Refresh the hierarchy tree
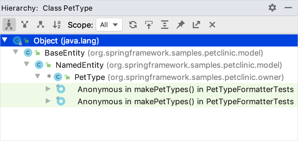Image resolution: width=298 pixels, height=141 pixels. (x=133, y=25)
